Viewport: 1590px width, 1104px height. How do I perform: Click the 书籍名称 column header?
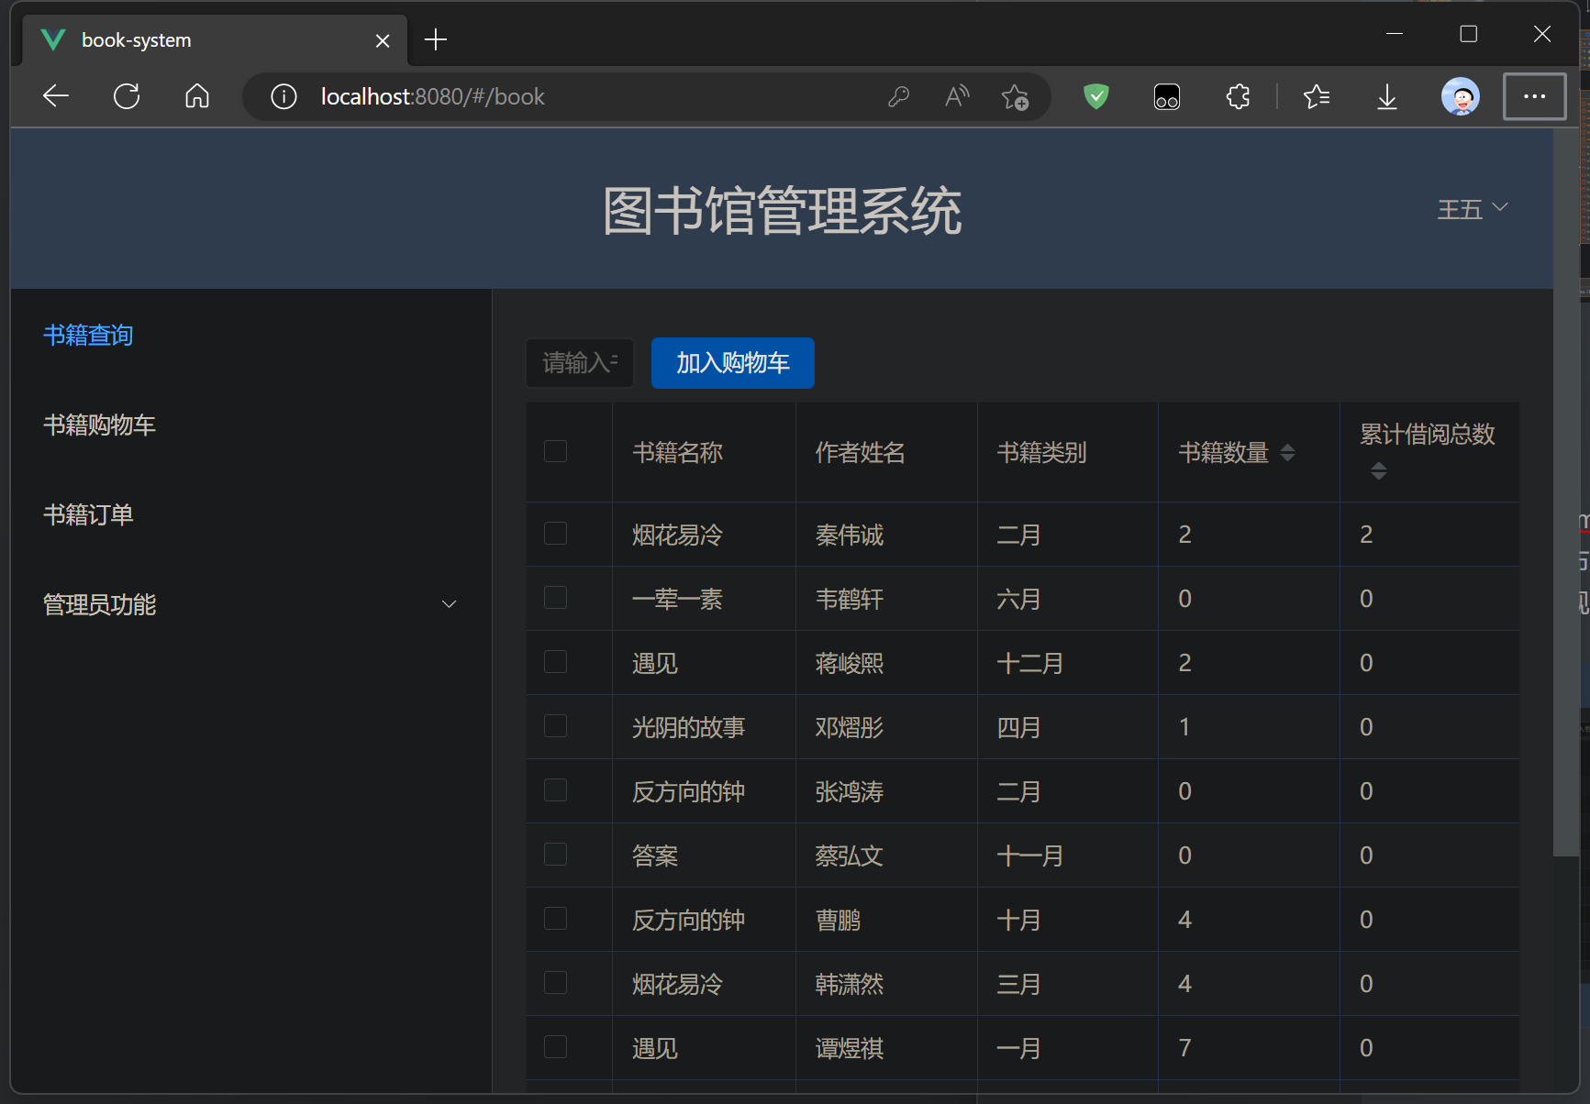click(677, 452)
